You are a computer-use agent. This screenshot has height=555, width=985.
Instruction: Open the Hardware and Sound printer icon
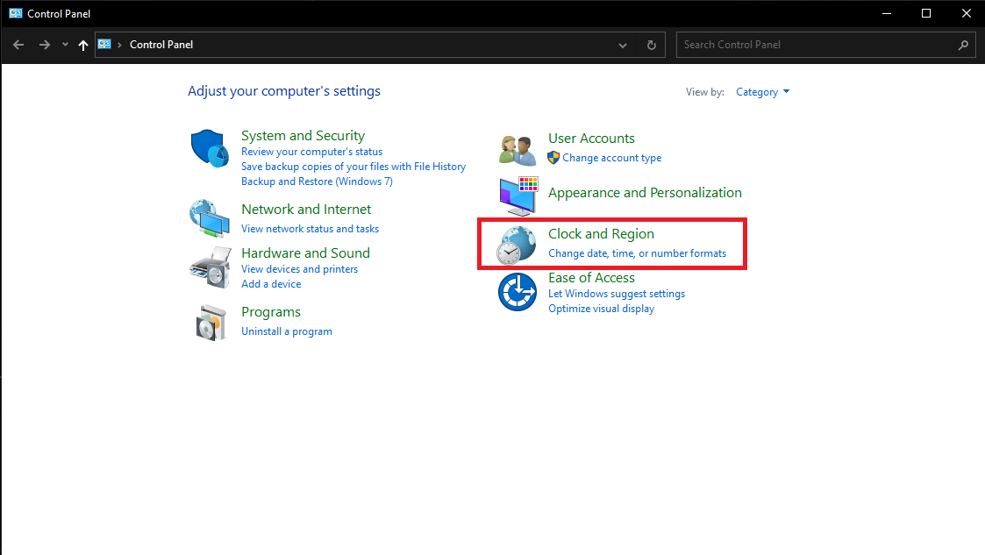tap(211, 267)
